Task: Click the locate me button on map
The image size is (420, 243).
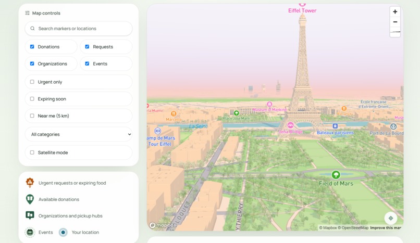Action: 390,218
